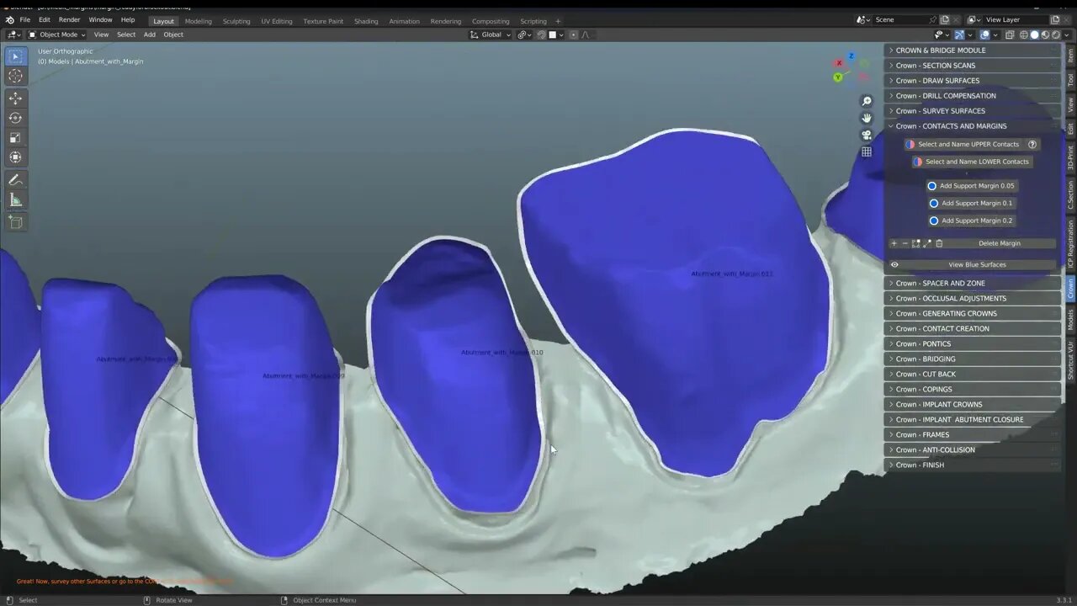The image size is (1077, 606).
Task: Click the Blender logo menu
Action: click(x=9, y=20)
